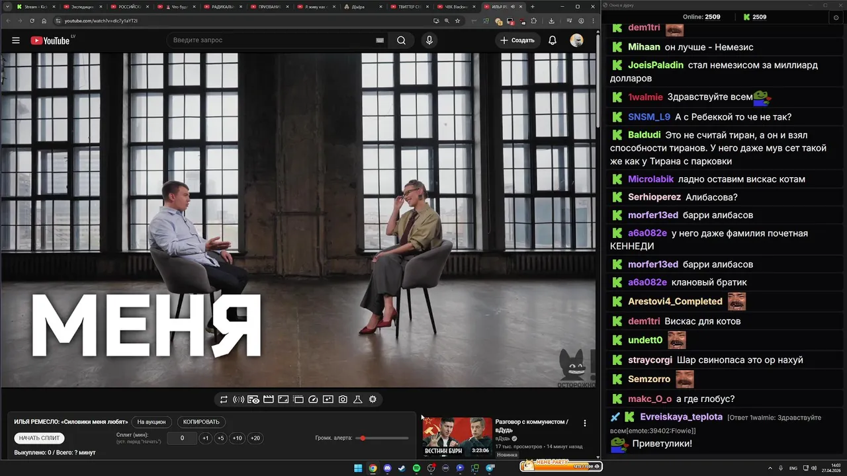Image resolution: width=847 pixels, height=476 pixels.
Task: Open Spotify from the taskbar
Action: (416, 468)
